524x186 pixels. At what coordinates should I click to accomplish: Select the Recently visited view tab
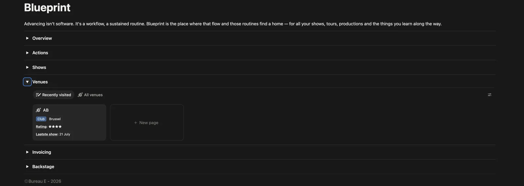tap(53, 95)
